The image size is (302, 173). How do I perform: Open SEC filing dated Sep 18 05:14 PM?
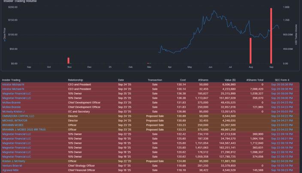point(282,165)
